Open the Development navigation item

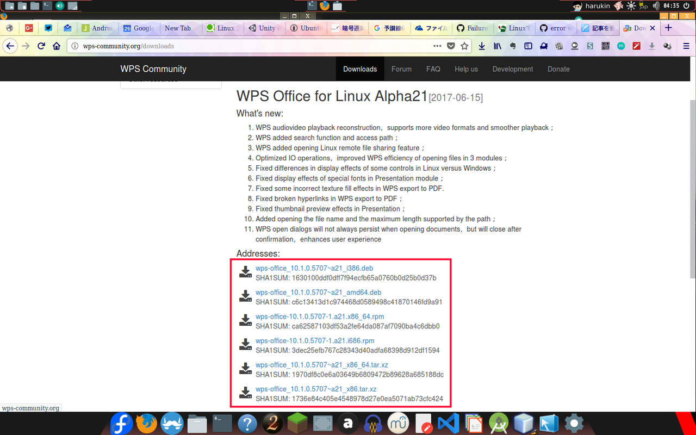click(x=513, y=69)
